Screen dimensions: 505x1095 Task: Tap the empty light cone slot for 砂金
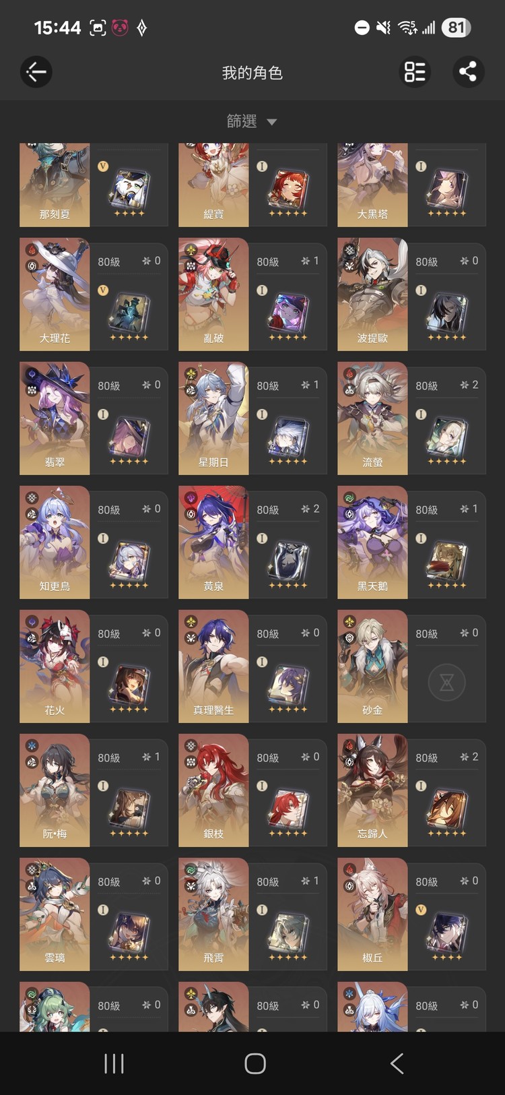pyautogui.click(x=446, y=683)
